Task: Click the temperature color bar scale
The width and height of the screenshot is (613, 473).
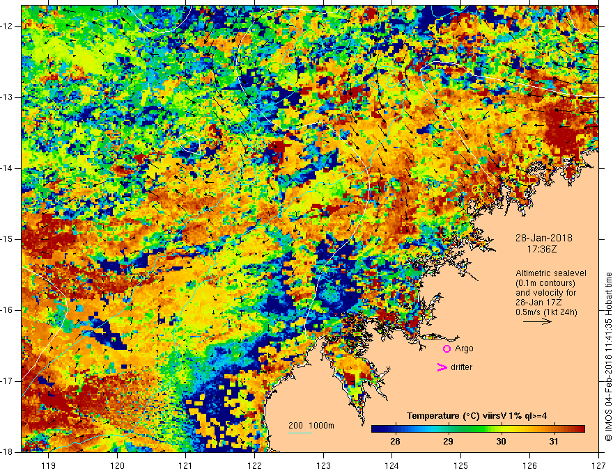Action: click(x=478, y=429)
